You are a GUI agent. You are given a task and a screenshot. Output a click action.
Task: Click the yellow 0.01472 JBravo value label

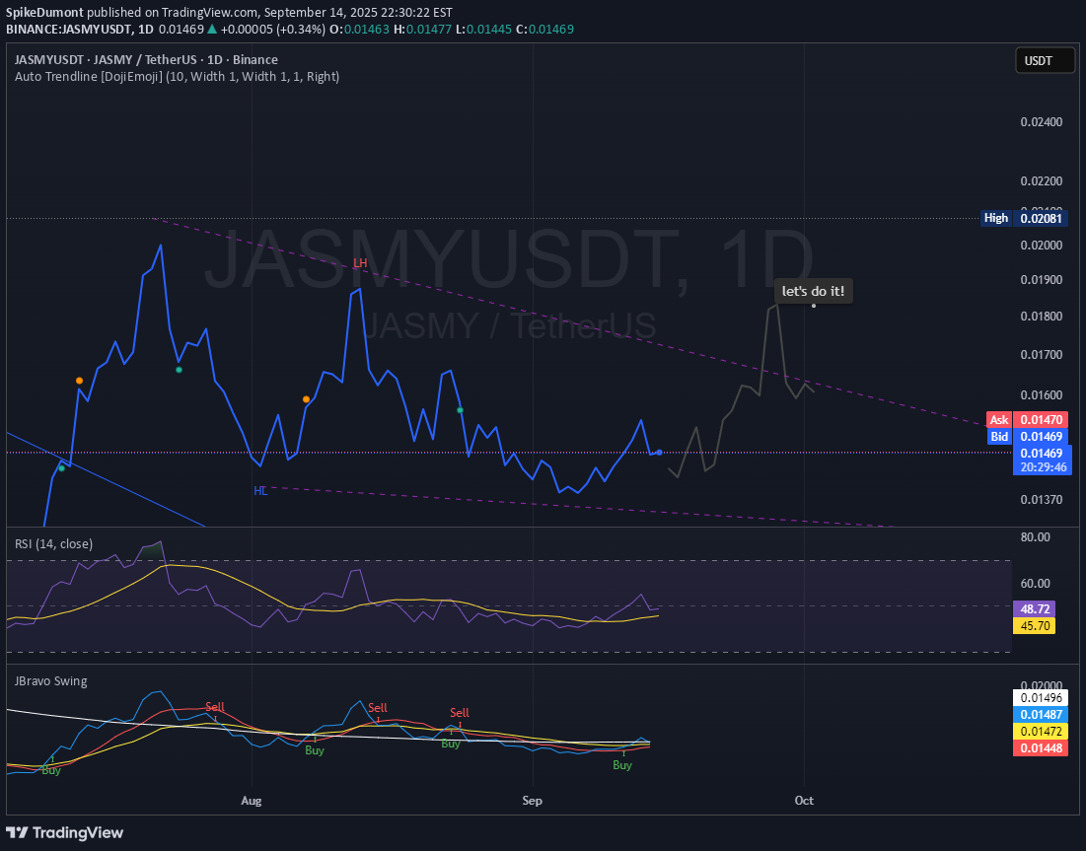point(1040,732)
